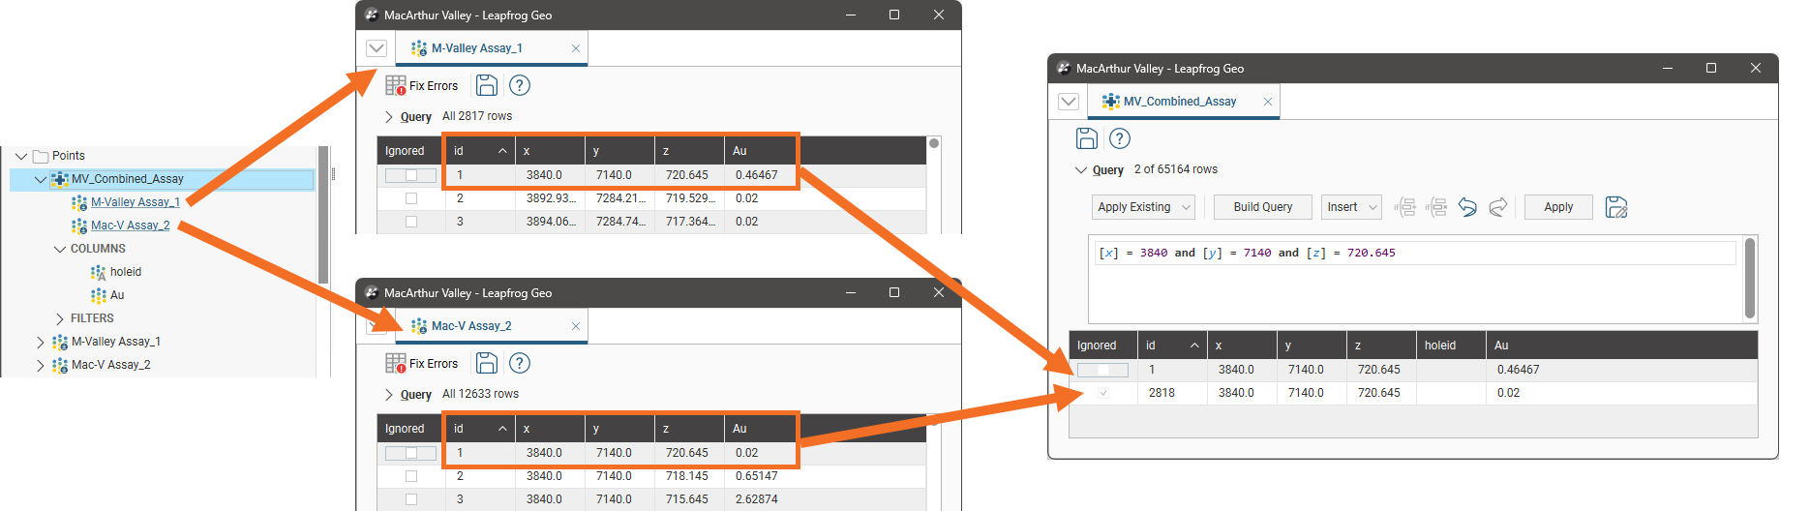This screenshot has width=1810, height=511.
Task: Click the Build Query button
Action: click(x=1262, y=207)
